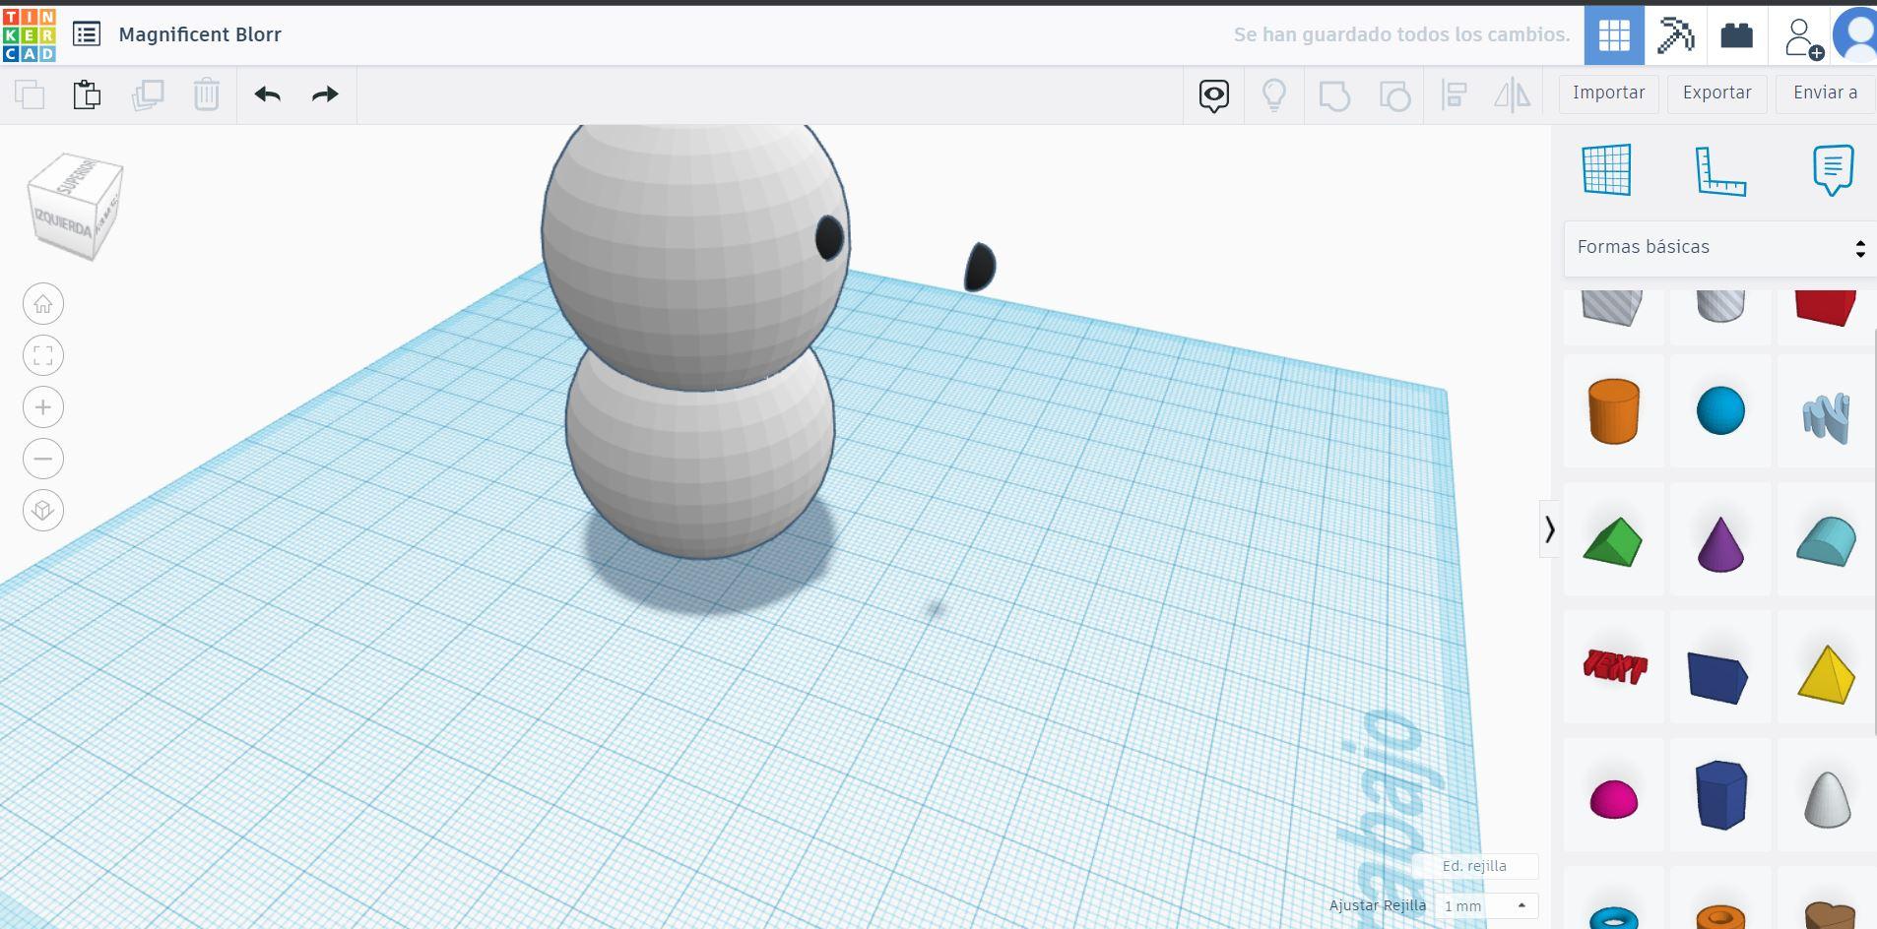The image size is (1877, 929).
Task: Open the user profile avatar
Action: tap(1856, 35)
